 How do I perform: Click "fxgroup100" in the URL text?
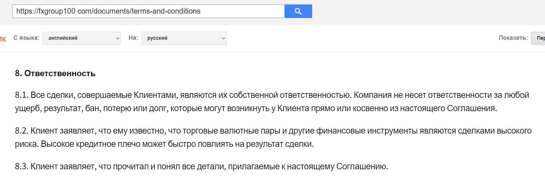tap(56, 11)
